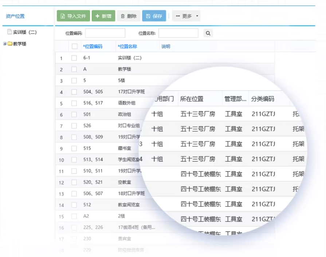Click the 语数外组 name cell

coord(127,103)
